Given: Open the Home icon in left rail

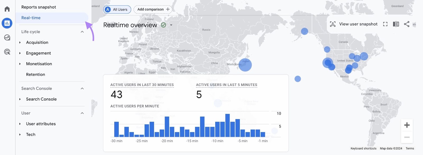Looking at the screenshot, I should point(7,9).
